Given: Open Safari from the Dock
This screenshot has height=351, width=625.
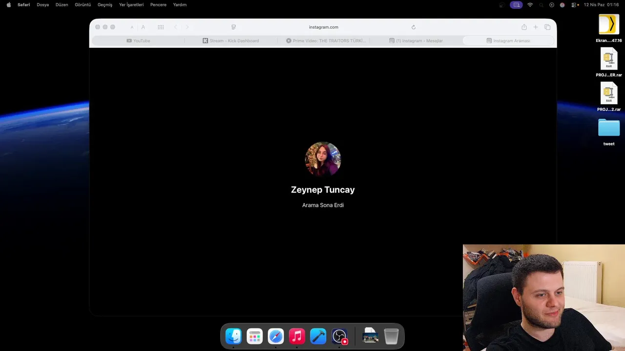Looking at the screenshot, I should pos(276,336).
